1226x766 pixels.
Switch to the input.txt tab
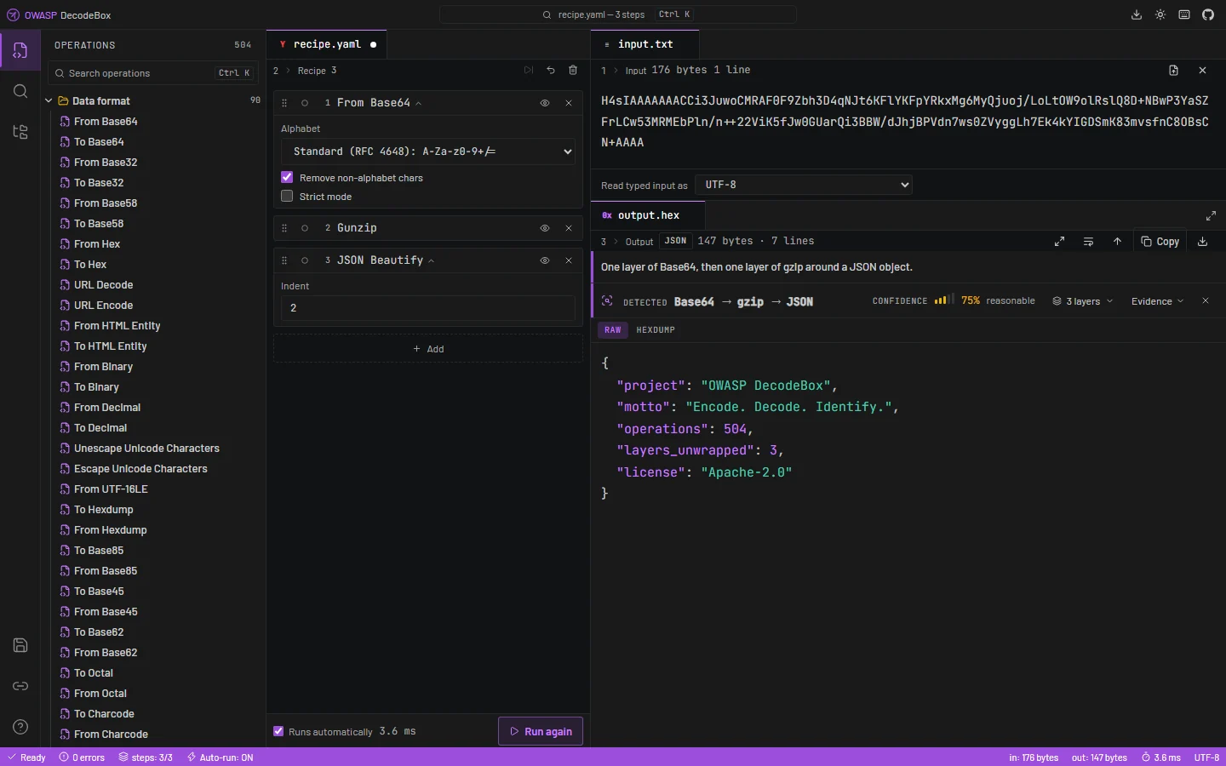click(645, 44)
